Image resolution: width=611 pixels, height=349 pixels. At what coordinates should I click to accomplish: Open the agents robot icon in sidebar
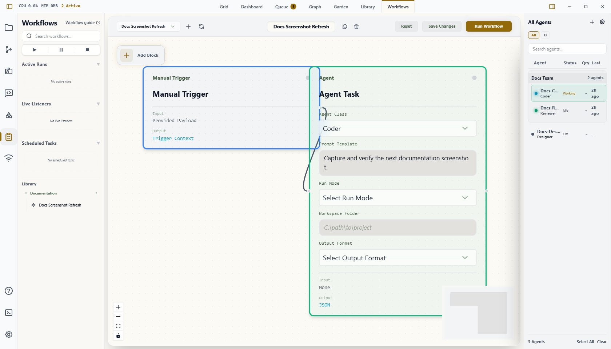click(9, 71)
